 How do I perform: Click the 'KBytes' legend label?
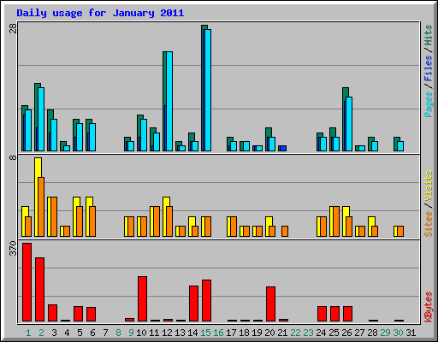(428, 307)
